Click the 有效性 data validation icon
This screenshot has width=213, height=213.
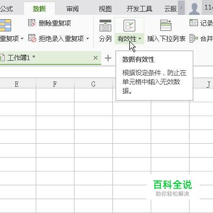click(x=129, y=26)
